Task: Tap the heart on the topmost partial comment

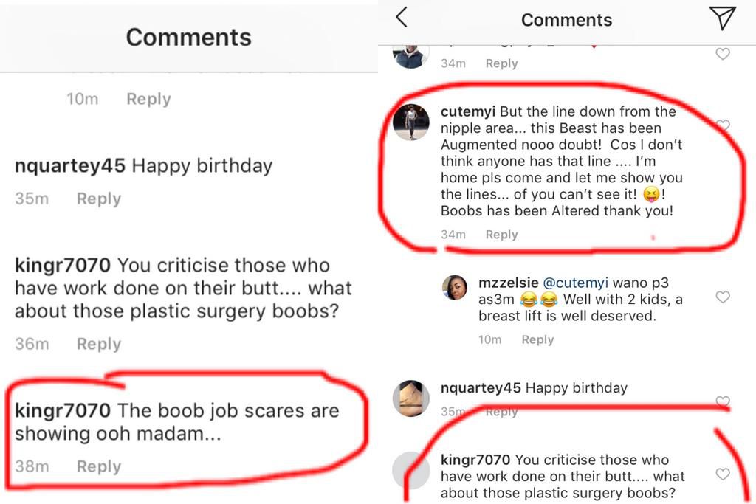Action: tap(723, 54)
